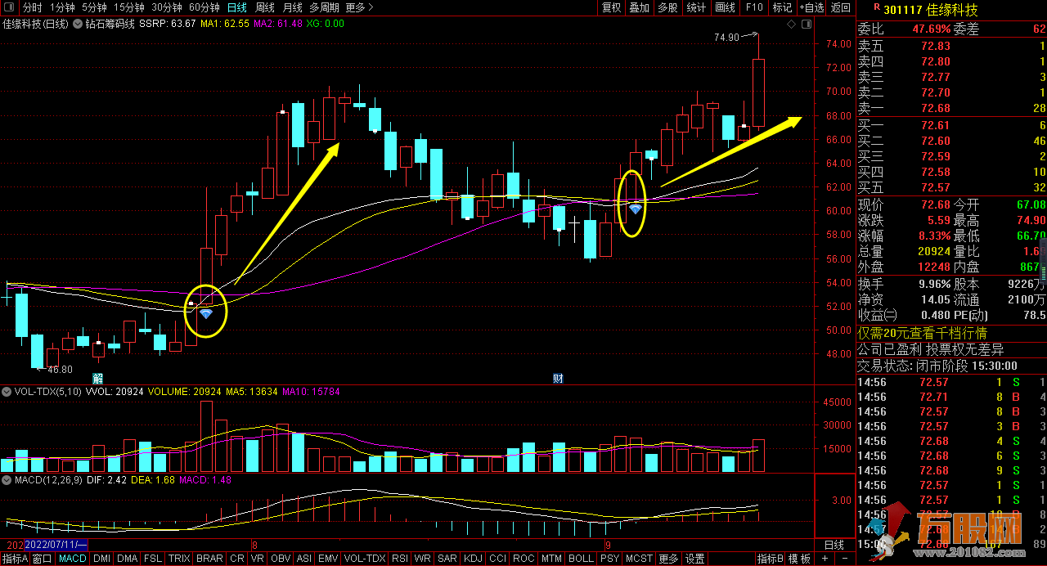Click the second blue diamond signal marker
This screenshot has width=1047, height=566.
tap(635, 210)
